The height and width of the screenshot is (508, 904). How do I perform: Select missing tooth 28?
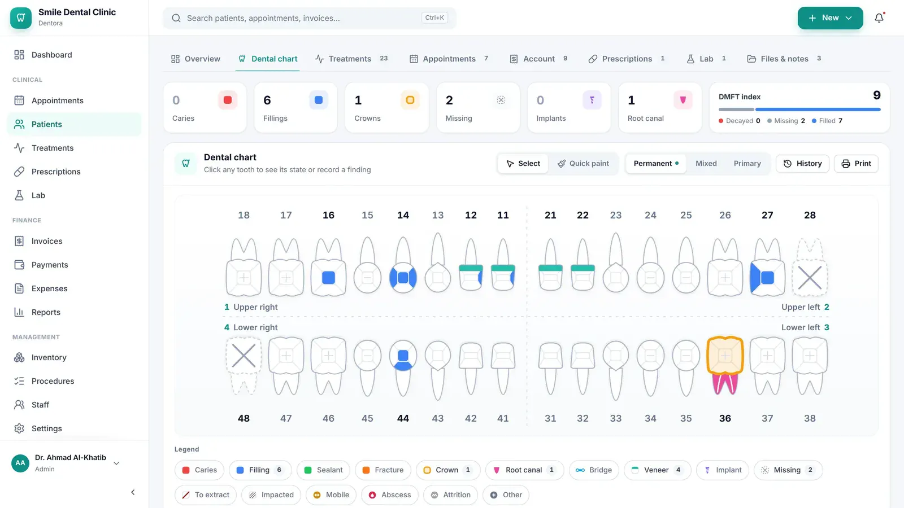(810, 267)
